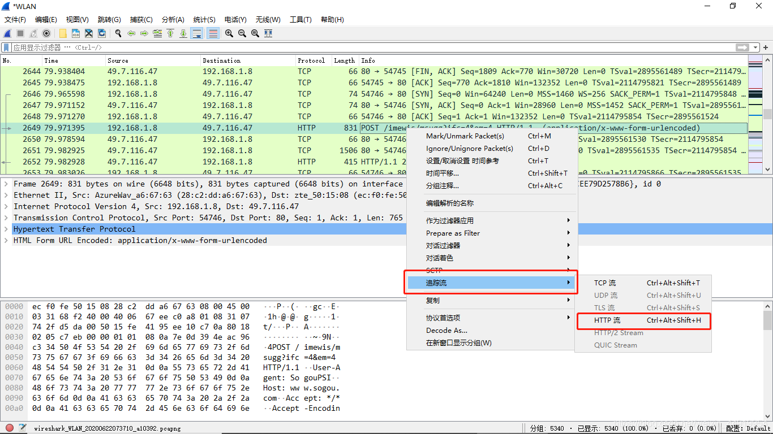Sort by Protocol column header
The image size is (773, 434).
point(314,60)
